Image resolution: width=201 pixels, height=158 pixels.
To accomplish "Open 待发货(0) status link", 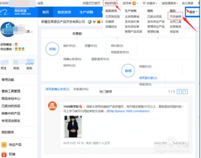I will (x=145, y=85).
